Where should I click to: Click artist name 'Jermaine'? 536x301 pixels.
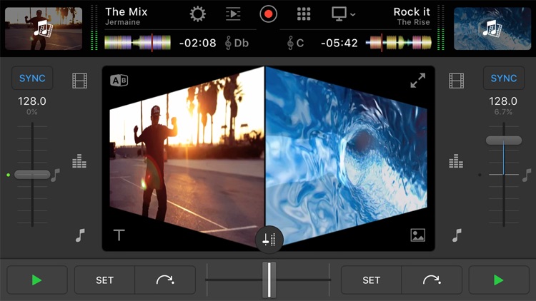click(x=123, y=22)
